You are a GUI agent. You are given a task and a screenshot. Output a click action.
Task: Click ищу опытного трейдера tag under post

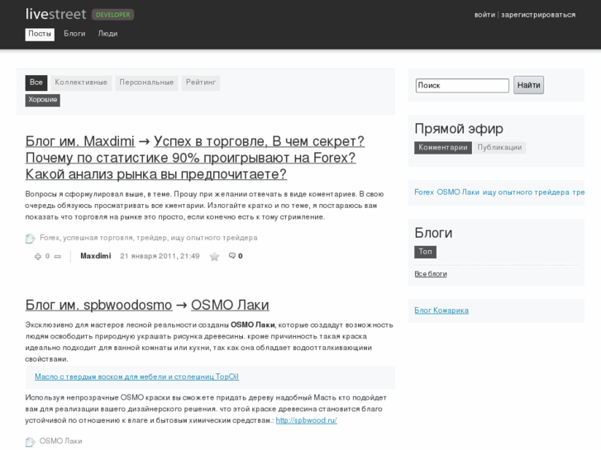214,238
